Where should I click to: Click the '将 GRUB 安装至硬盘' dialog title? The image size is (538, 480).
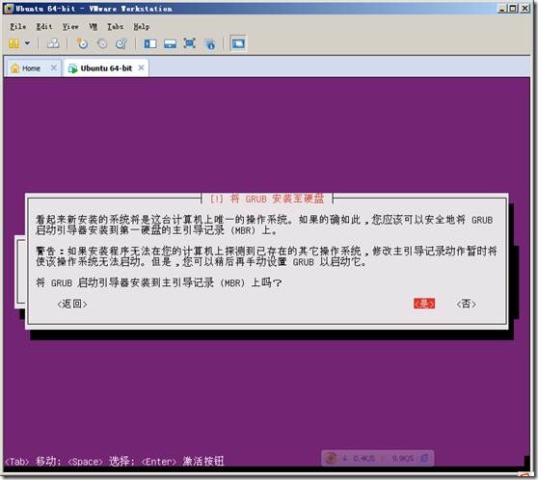[x=267, y=199]
